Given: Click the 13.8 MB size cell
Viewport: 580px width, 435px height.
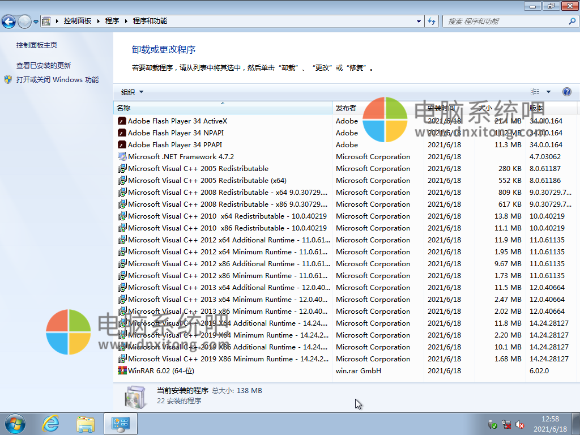Looking at the screenshot, I should point(508,216).
